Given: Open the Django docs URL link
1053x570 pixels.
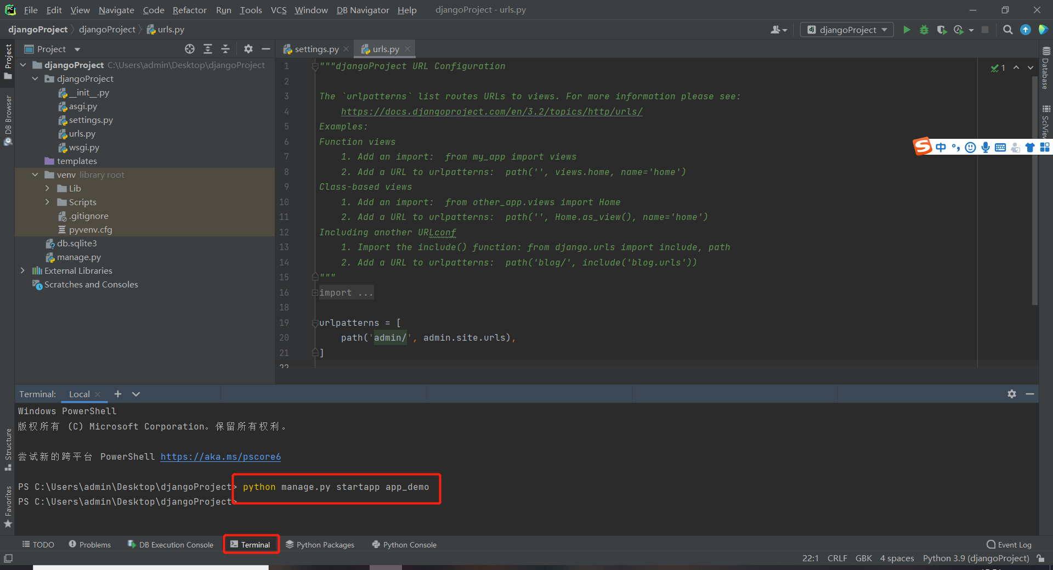Looking at the screenshot, I should click(491, 111).
